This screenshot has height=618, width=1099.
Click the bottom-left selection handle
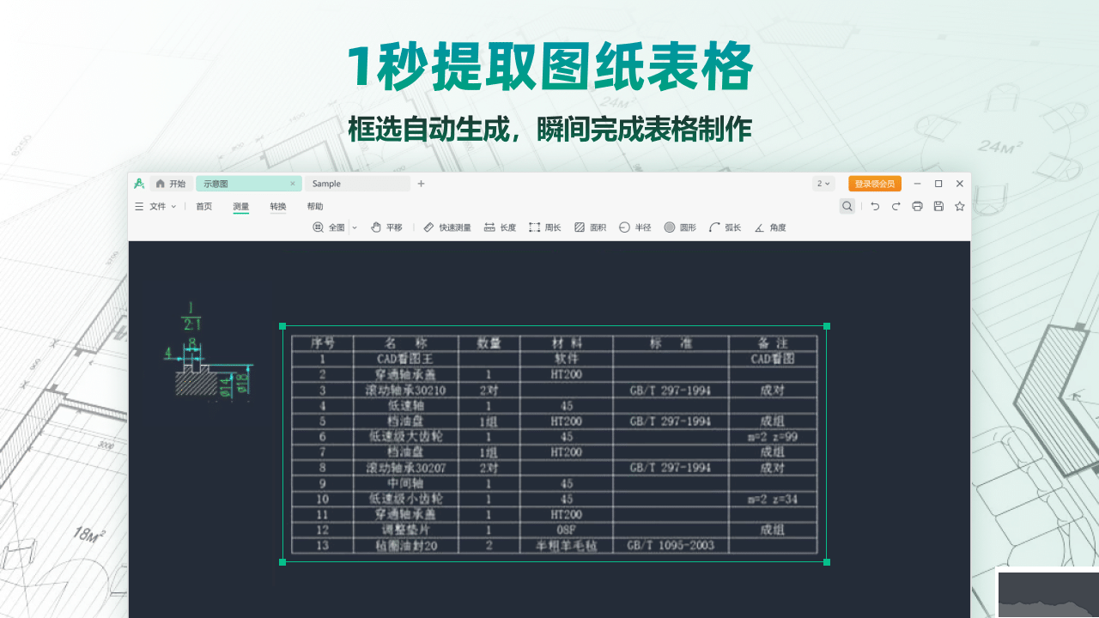coord(282,562)
